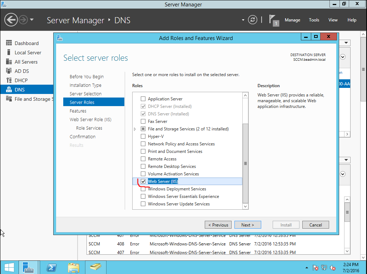Check Volume Activation Services role
The image size is (367, 274).
(x=143, y=174)
